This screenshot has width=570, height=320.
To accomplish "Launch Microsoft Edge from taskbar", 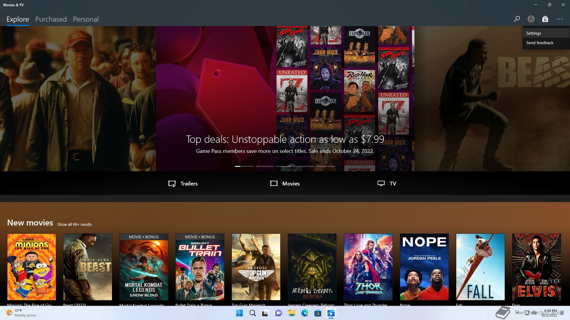I will coord(305,313).
